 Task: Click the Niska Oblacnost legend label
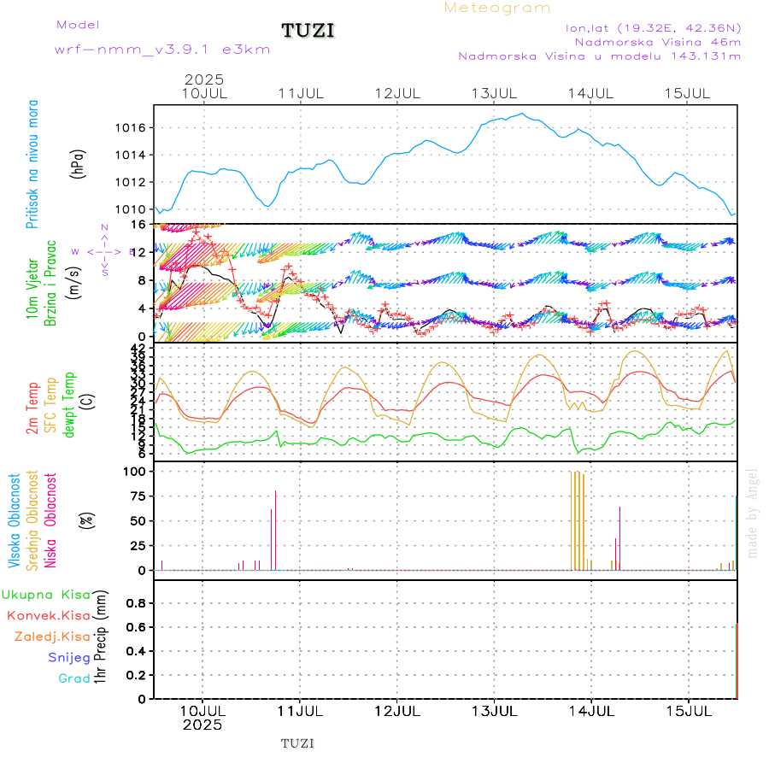pos(51,520)
